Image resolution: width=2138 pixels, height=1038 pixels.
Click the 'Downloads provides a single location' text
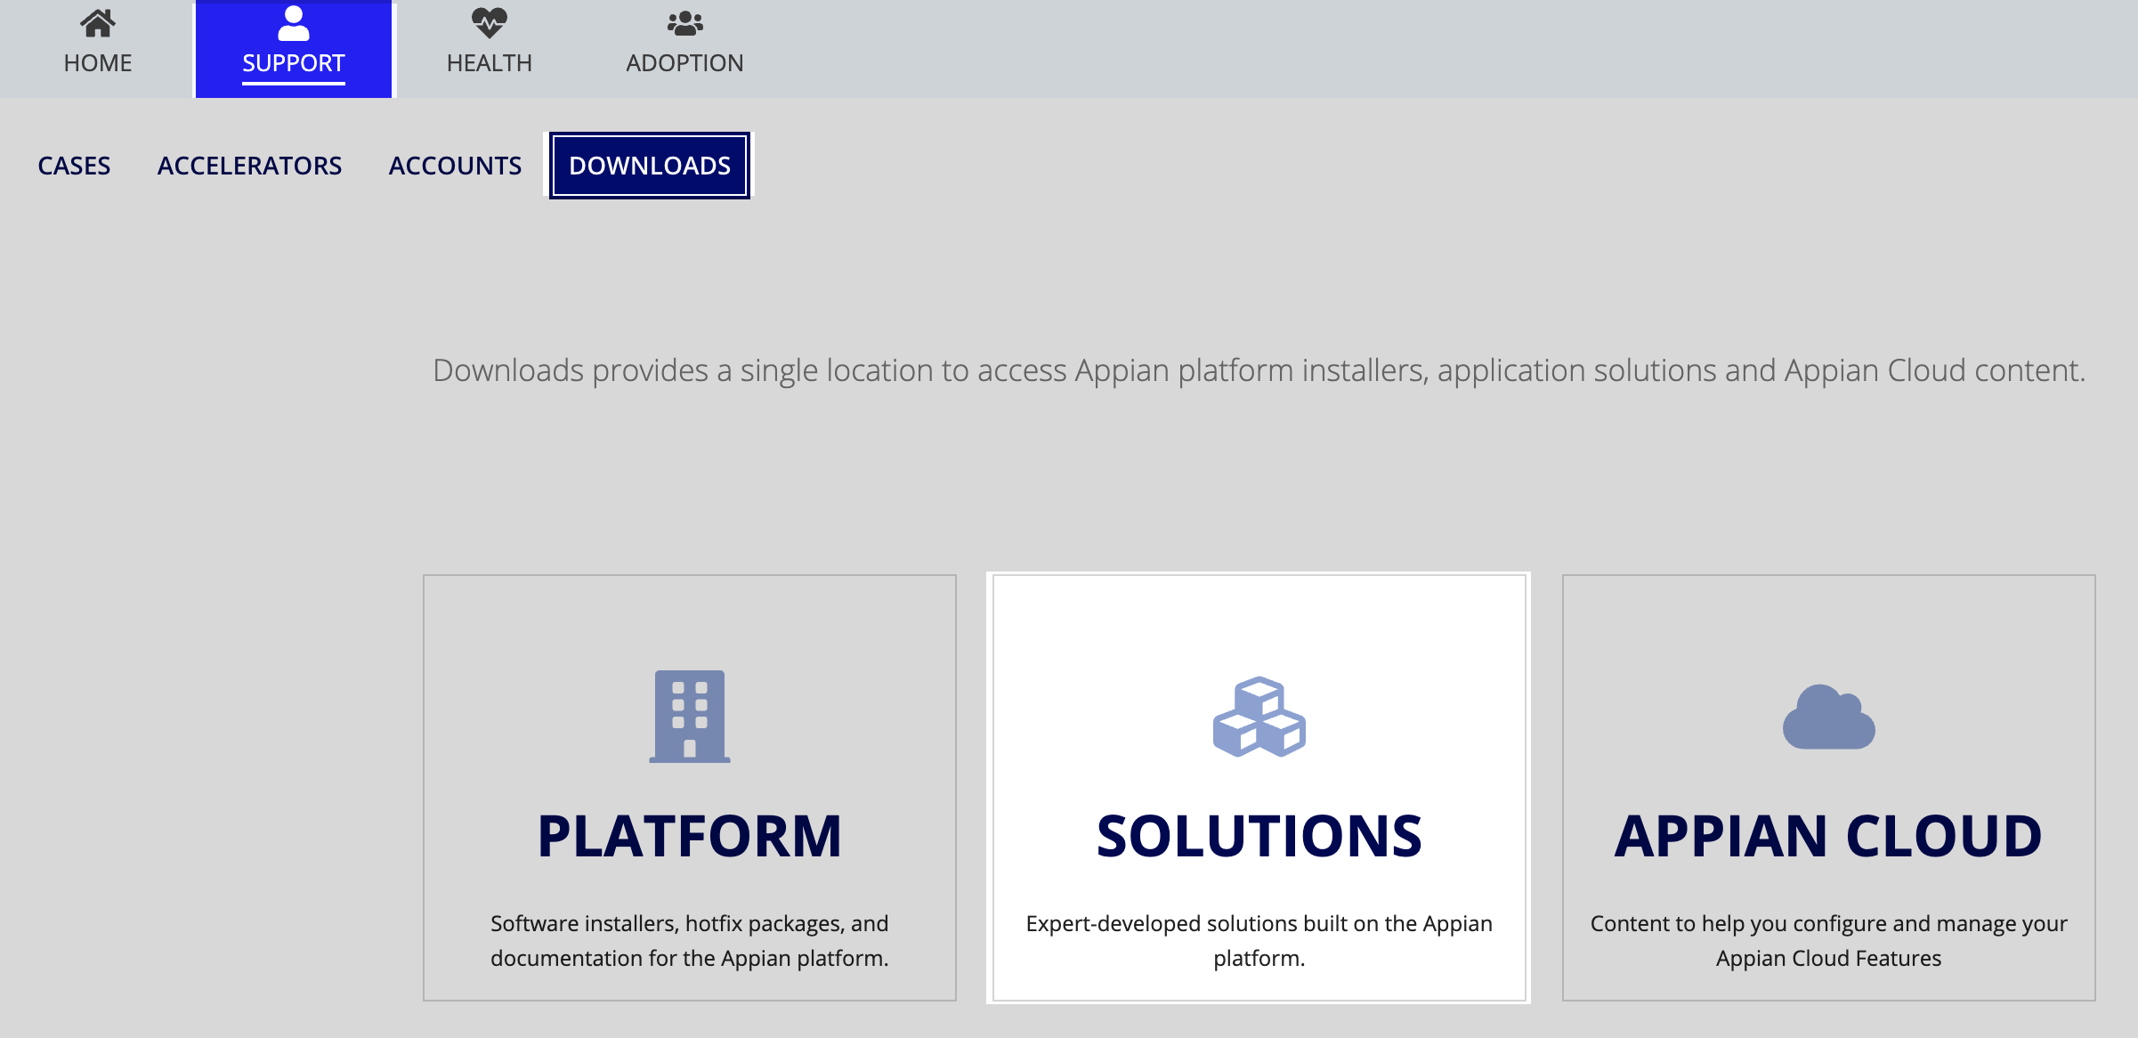click(x=1259, y=370)
